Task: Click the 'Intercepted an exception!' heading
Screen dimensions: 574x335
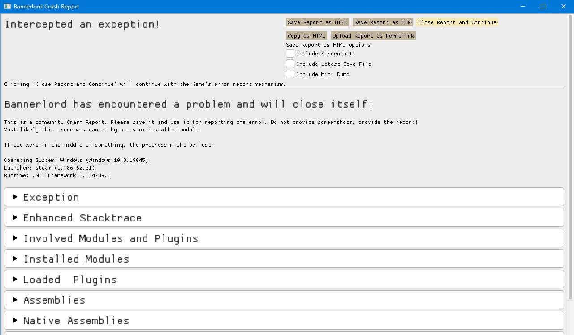Action: pyautogui.click(x=82, y=25)
